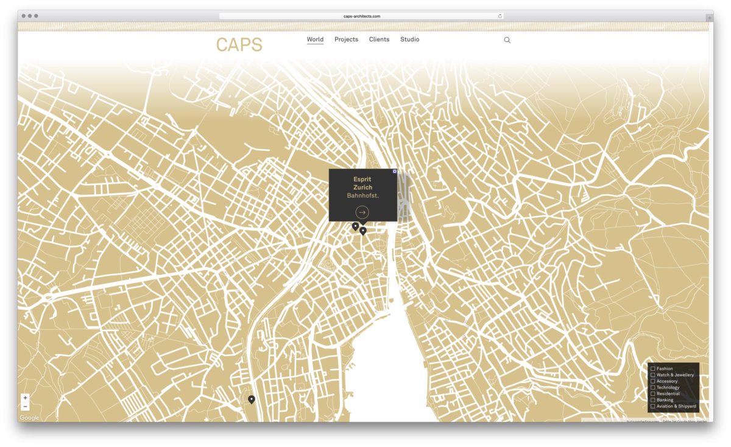Reload the page via browser refresh icon

500,16
